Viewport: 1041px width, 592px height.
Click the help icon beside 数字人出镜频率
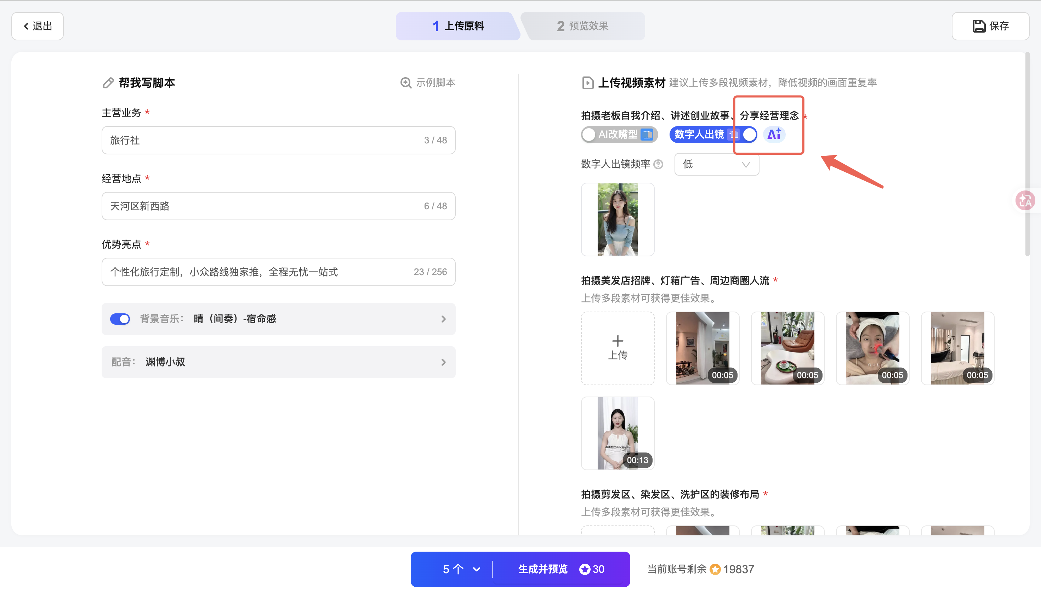(x=658, y=164)
